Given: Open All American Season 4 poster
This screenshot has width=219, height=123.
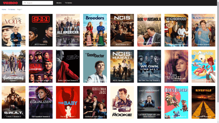Looking at the screenshot, I should click(x=68, y=30).
